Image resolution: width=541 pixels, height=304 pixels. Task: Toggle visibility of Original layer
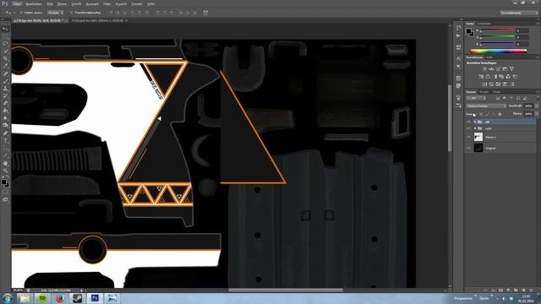[468, 149]
